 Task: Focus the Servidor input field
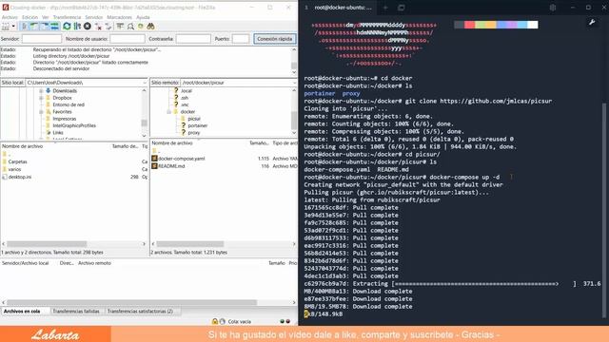point(42,39)
